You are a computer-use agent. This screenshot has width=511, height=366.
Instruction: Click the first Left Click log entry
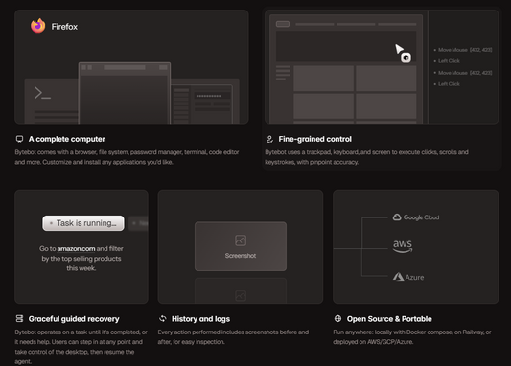click(x=447, y=61)
